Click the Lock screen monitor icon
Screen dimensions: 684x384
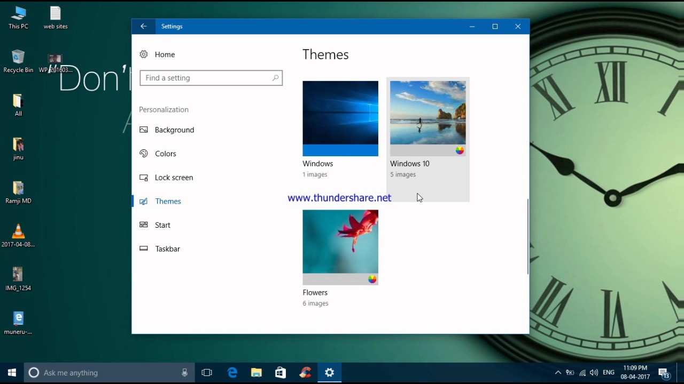pos(144,178)
